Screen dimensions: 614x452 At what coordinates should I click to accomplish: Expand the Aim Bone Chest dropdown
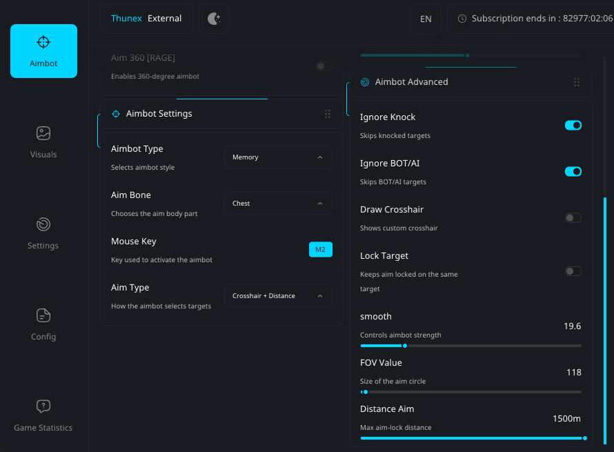(x=278, y=204)
